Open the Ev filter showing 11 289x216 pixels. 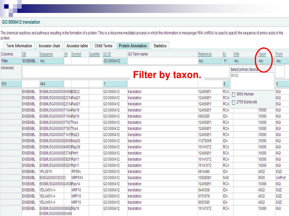point(228,61)
